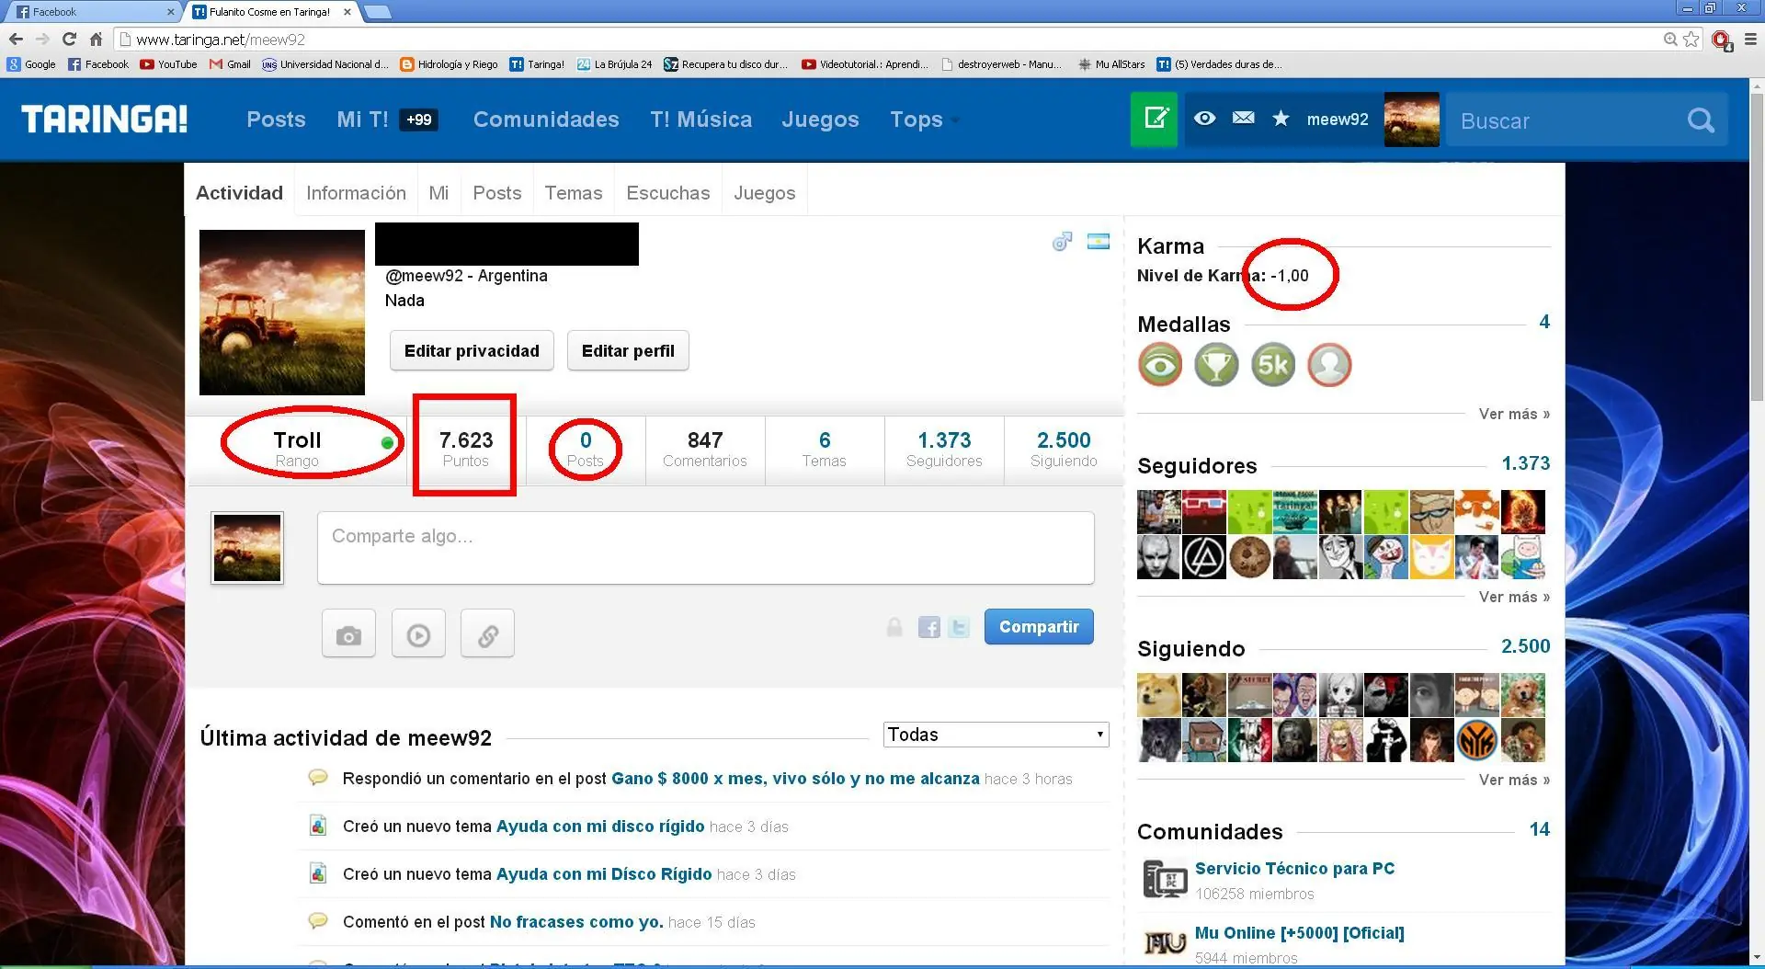Select the Actividad tab
This screenshot has width=1765, height=969.
point(239,193)
